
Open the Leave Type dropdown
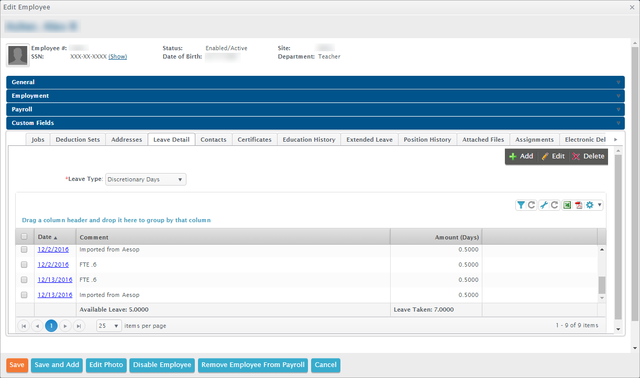(180, 179)
